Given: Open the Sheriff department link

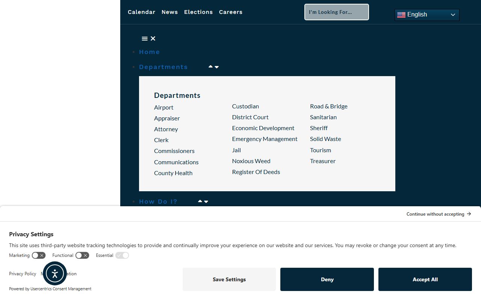Looking at the screenshot, I should (x=319, y=128).
